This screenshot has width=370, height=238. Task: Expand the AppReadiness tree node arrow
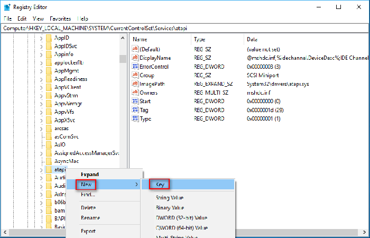(x=41, y=79)
